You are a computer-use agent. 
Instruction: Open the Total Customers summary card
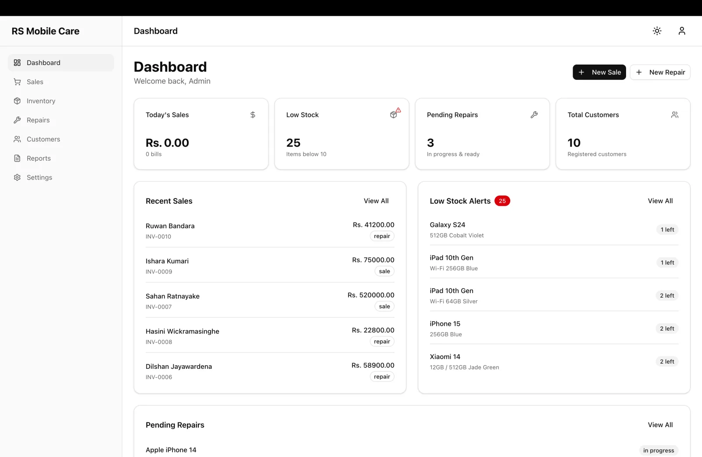coord(623,134)
